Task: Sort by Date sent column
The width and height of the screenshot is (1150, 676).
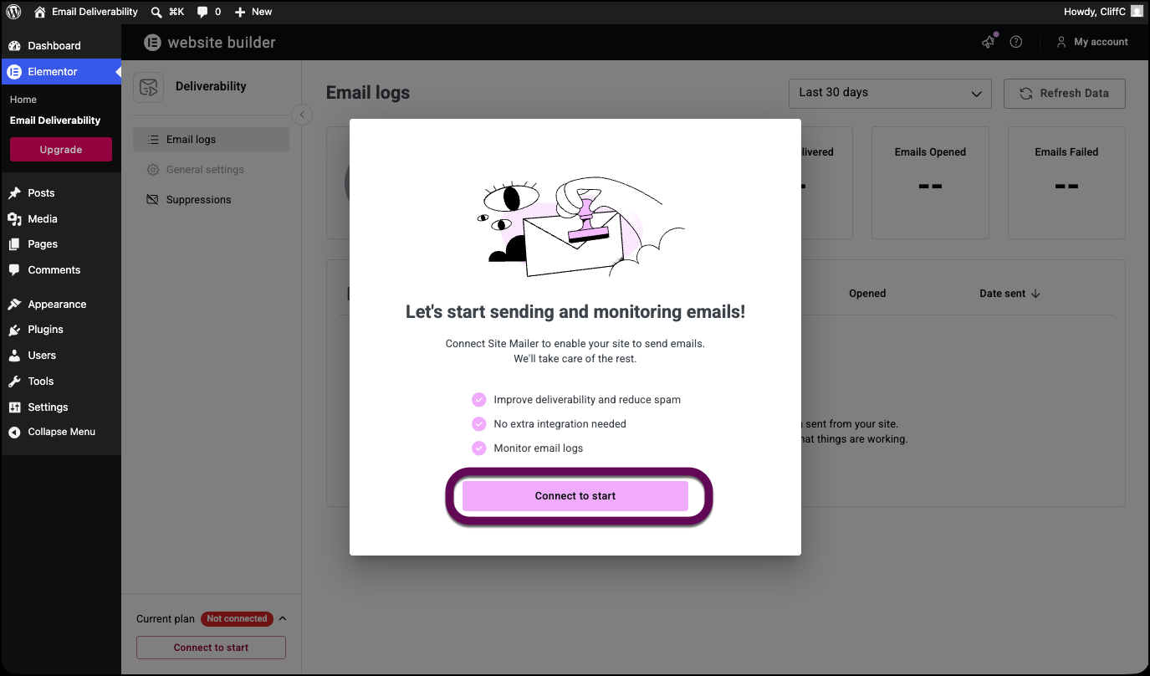Action: tap(1010, 294)
